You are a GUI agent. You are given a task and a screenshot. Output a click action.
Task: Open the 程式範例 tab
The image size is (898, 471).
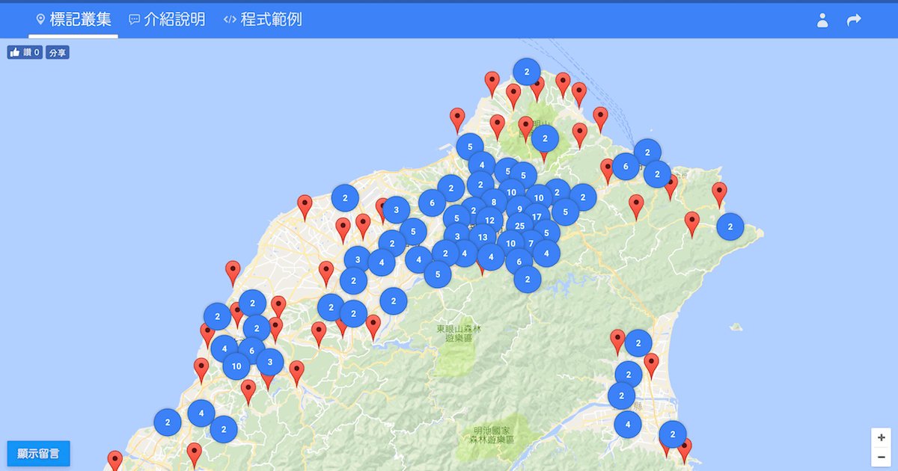click(263, 19)
